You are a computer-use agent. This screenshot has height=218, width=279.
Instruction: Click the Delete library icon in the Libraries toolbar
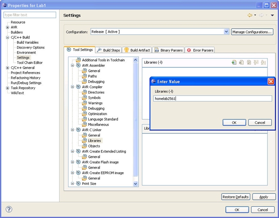[x=241, y=62]
